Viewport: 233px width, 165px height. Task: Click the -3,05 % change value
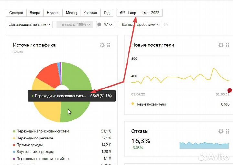pos(137,148)
